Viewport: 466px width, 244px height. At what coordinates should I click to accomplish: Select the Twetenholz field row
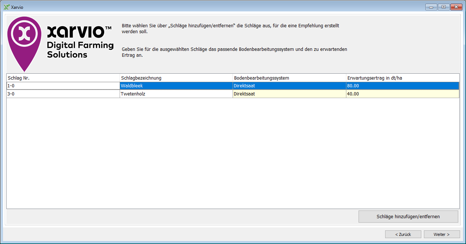[176, 94]
